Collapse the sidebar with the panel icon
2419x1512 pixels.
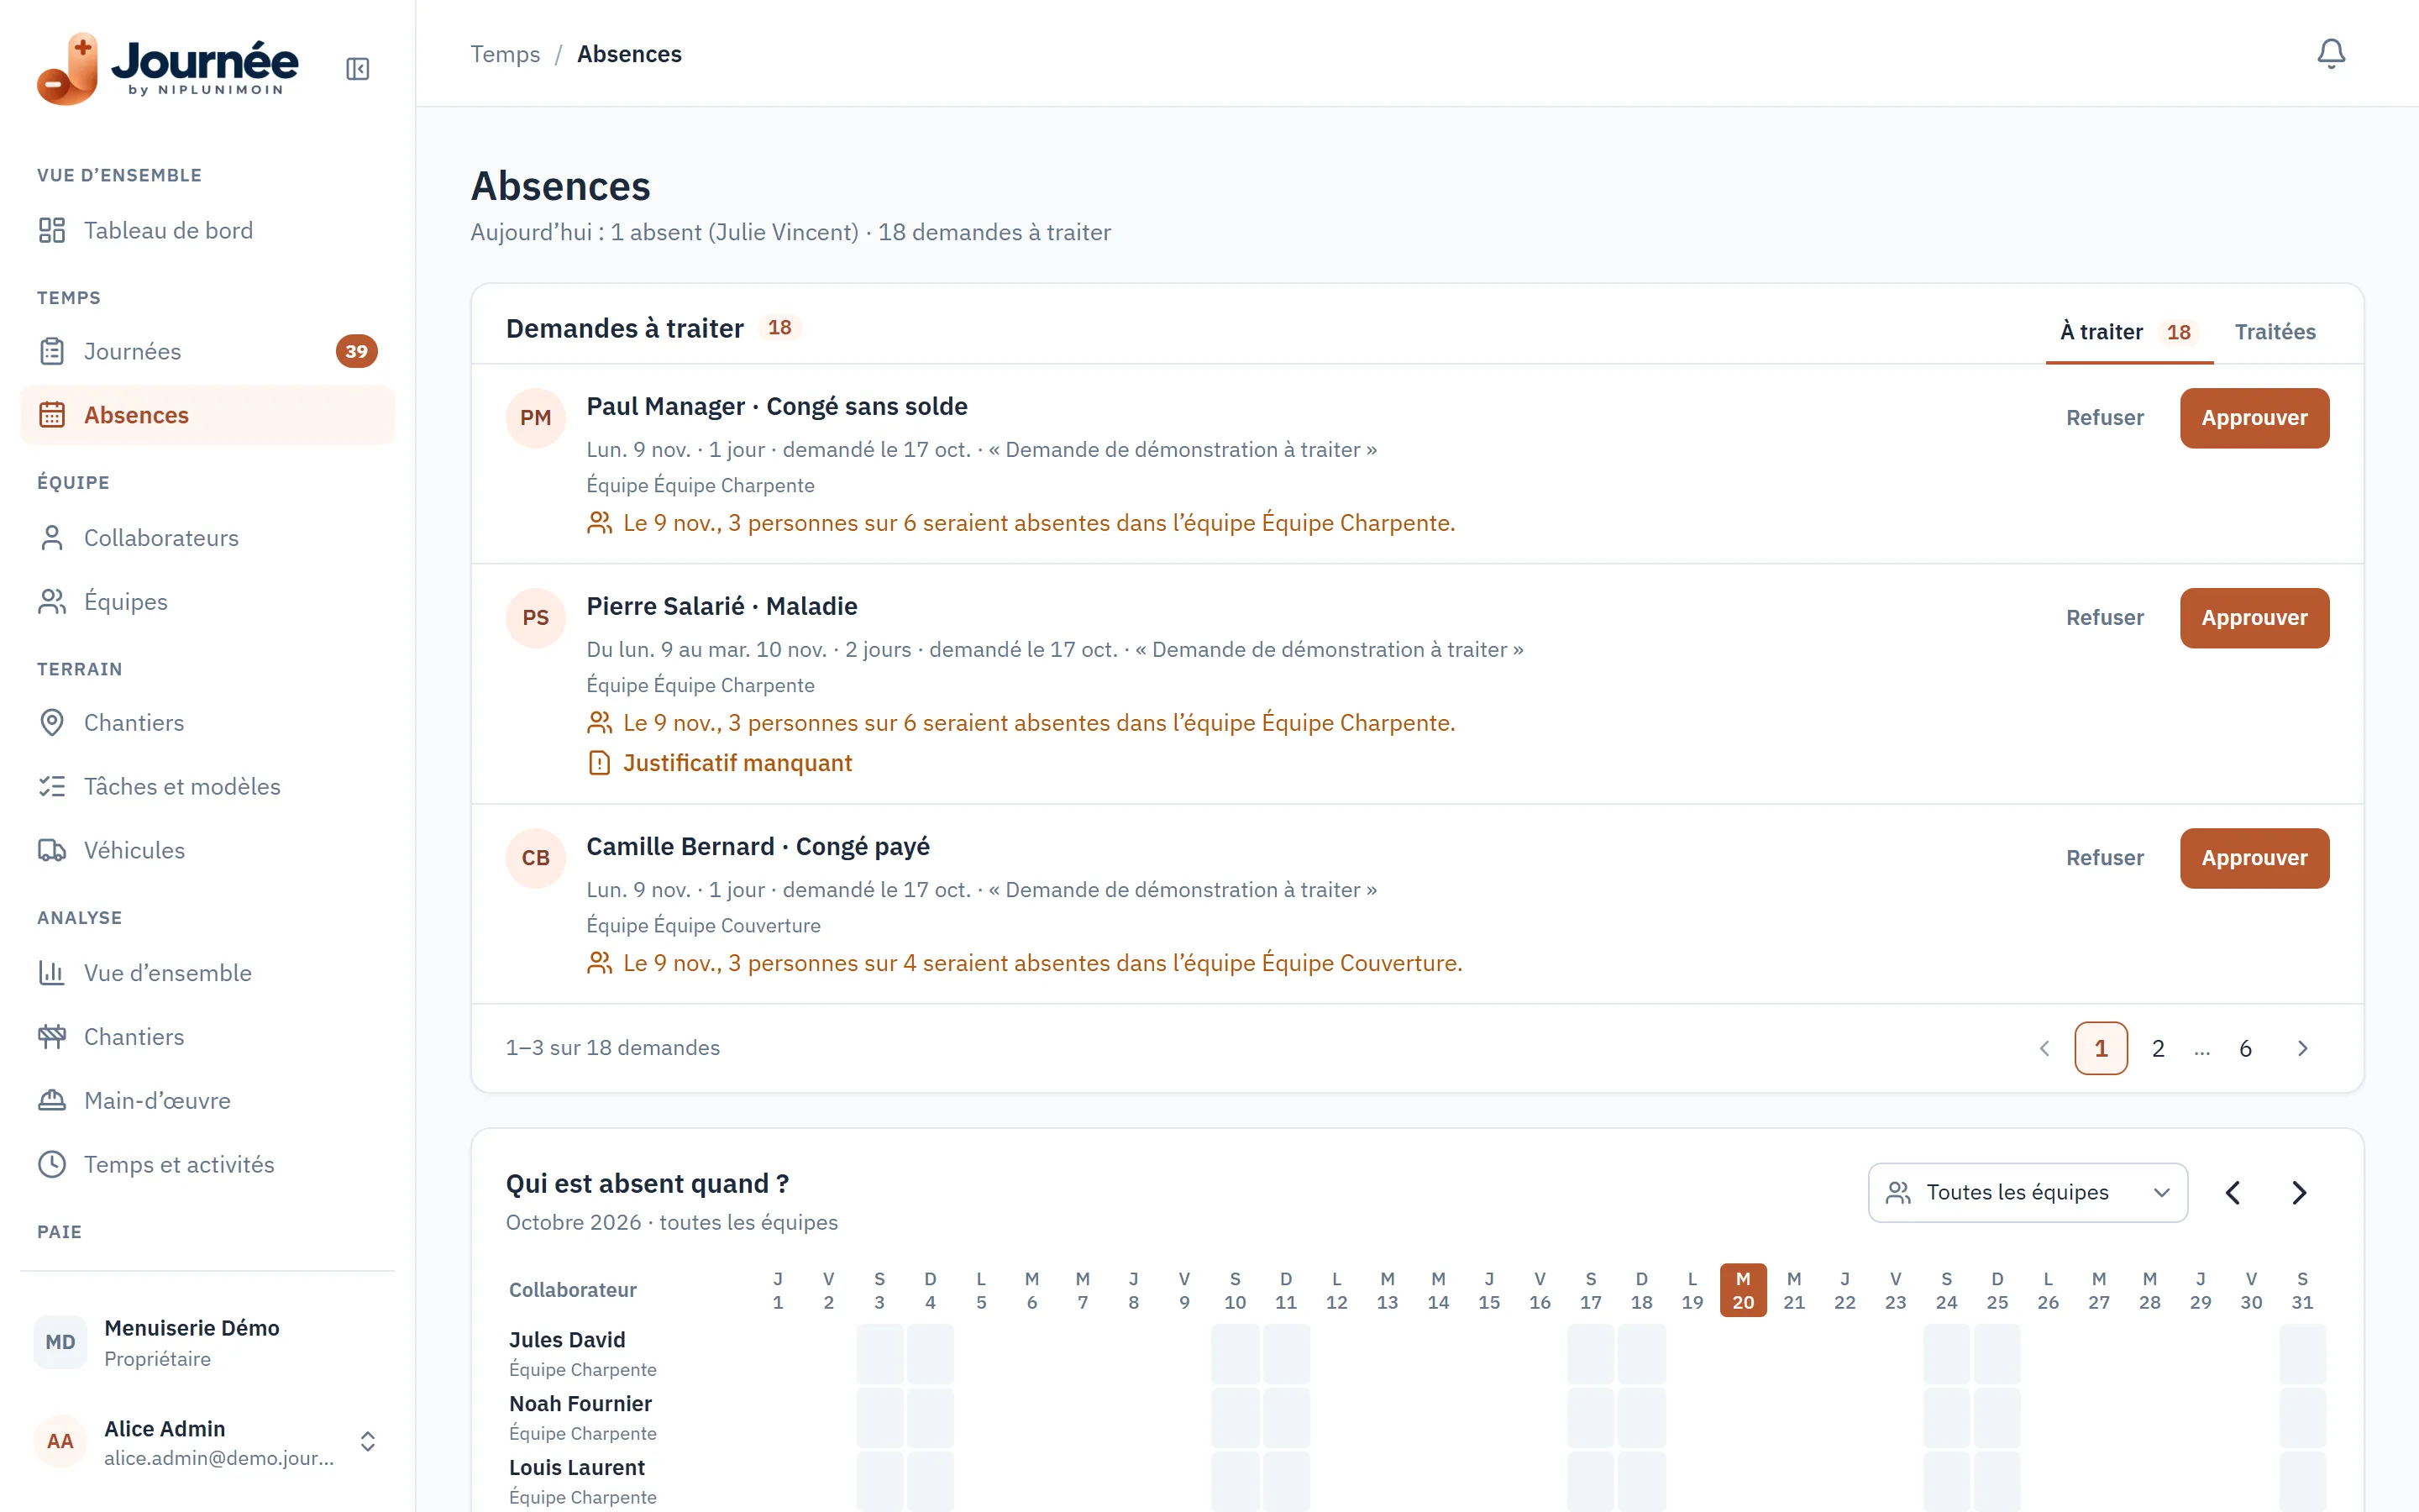[357, 68]
